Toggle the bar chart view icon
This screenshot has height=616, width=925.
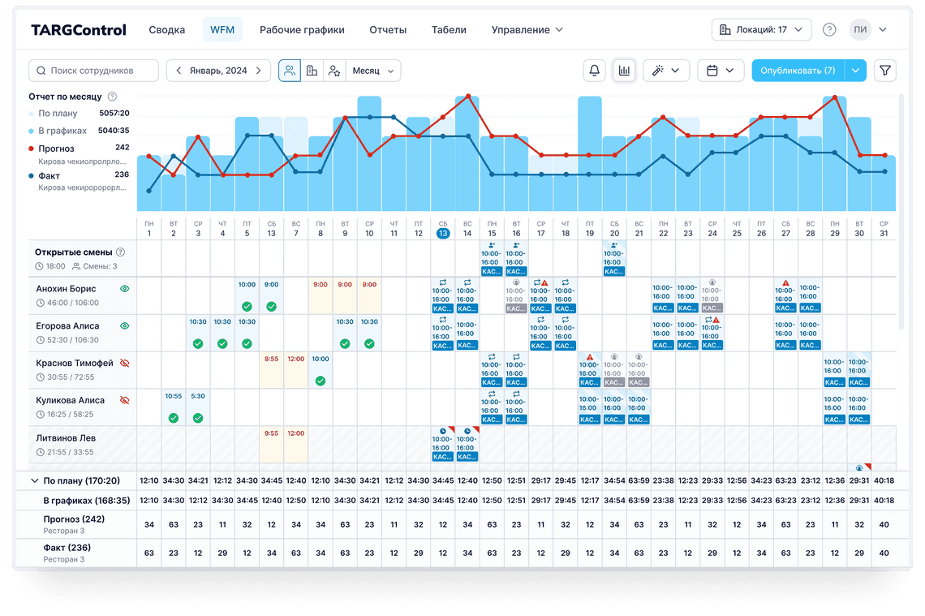624,71
